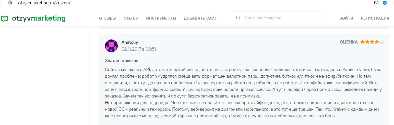This screenshot has width=394, height=125.
Task: Click Anatoliy's pixel avatar image
Action: pyautogui.click(x=111, y=46)
